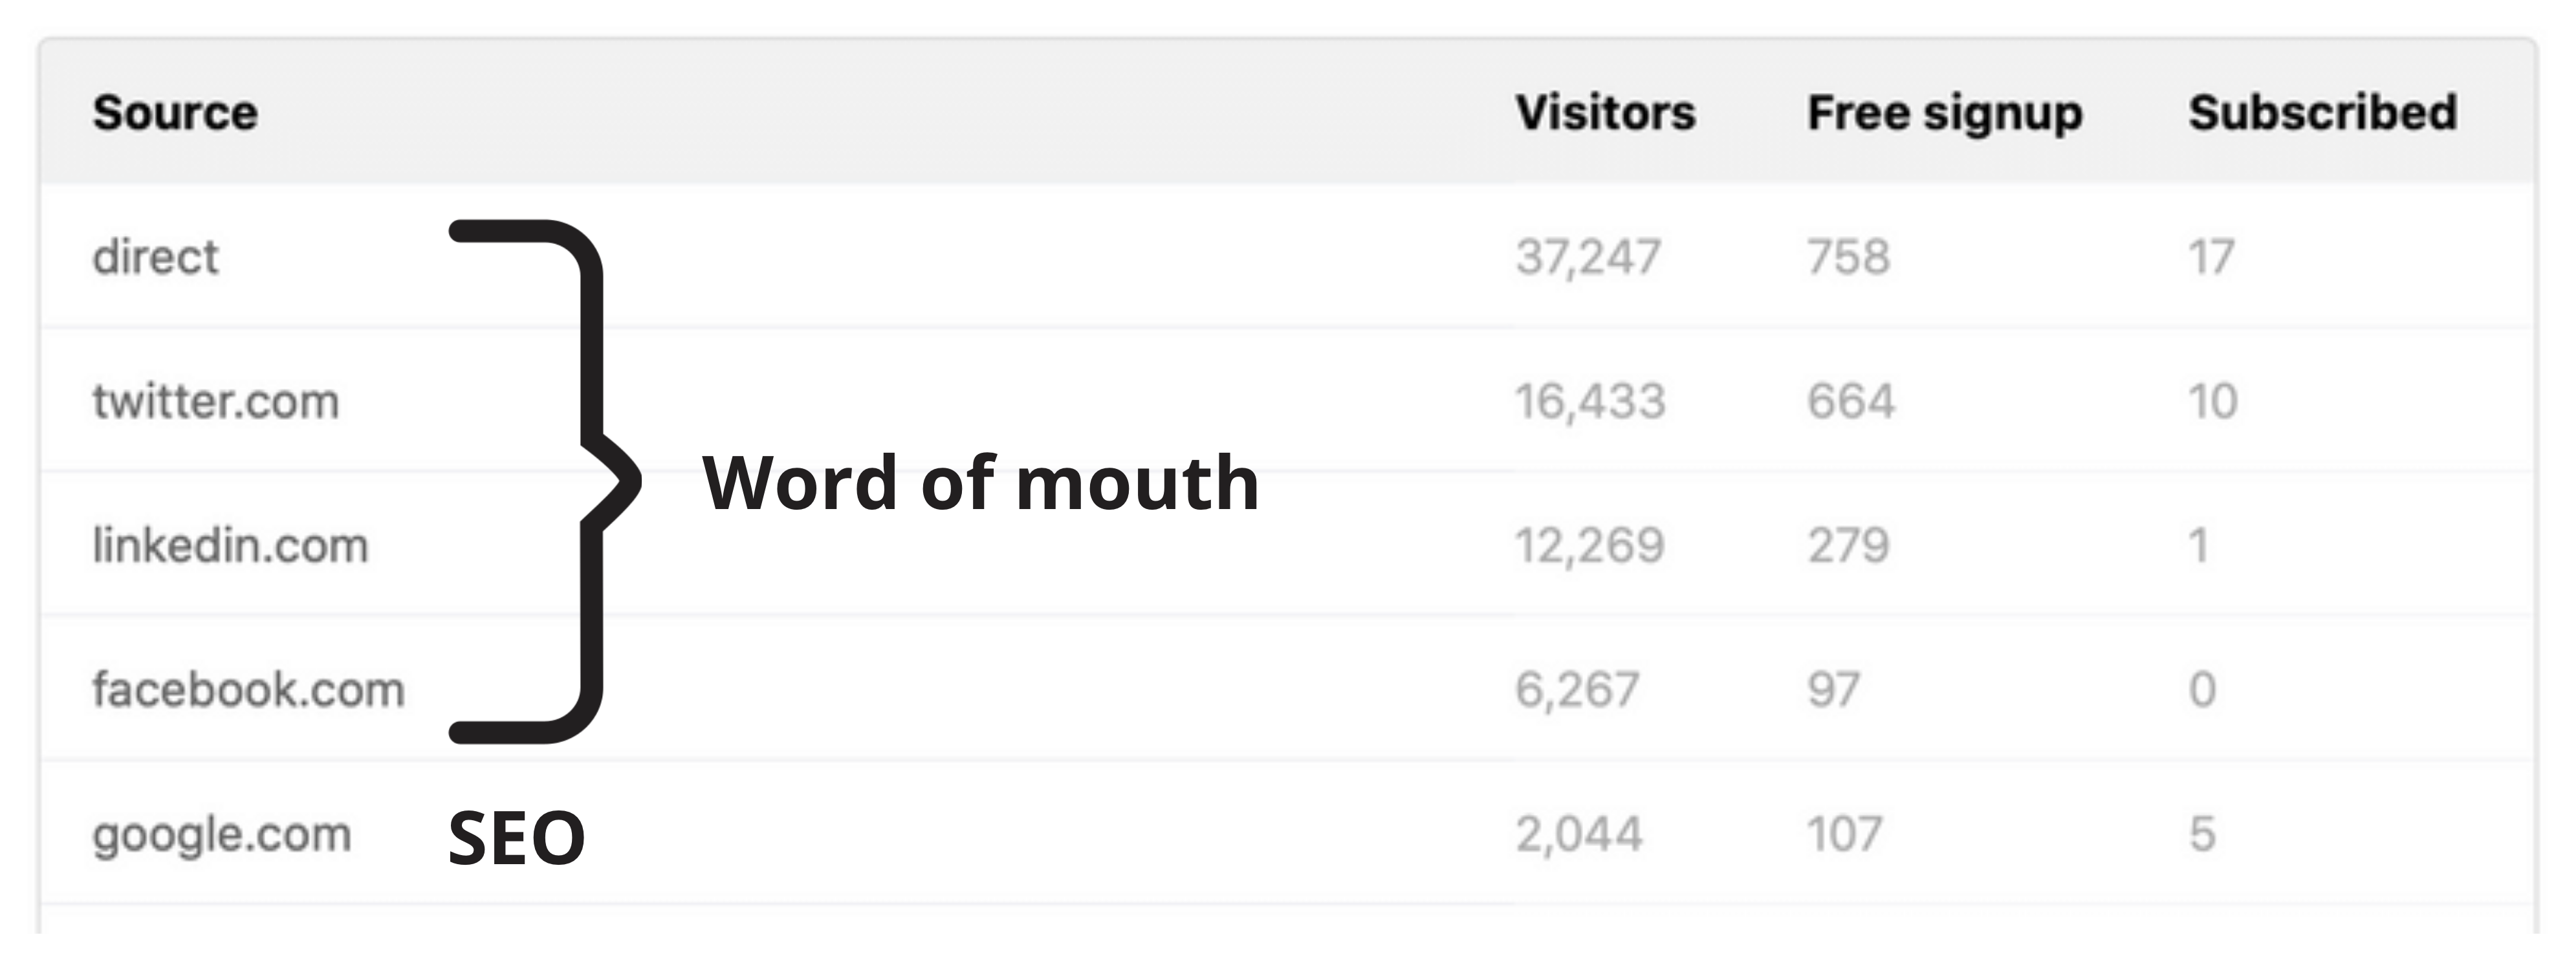The image size is (2576, 978).
Task: Click the 17 subscribed count
Action: click(x=2211, y=257)
